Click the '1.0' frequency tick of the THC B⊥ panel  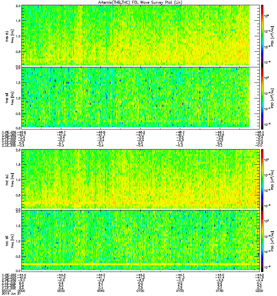(18, 180)
